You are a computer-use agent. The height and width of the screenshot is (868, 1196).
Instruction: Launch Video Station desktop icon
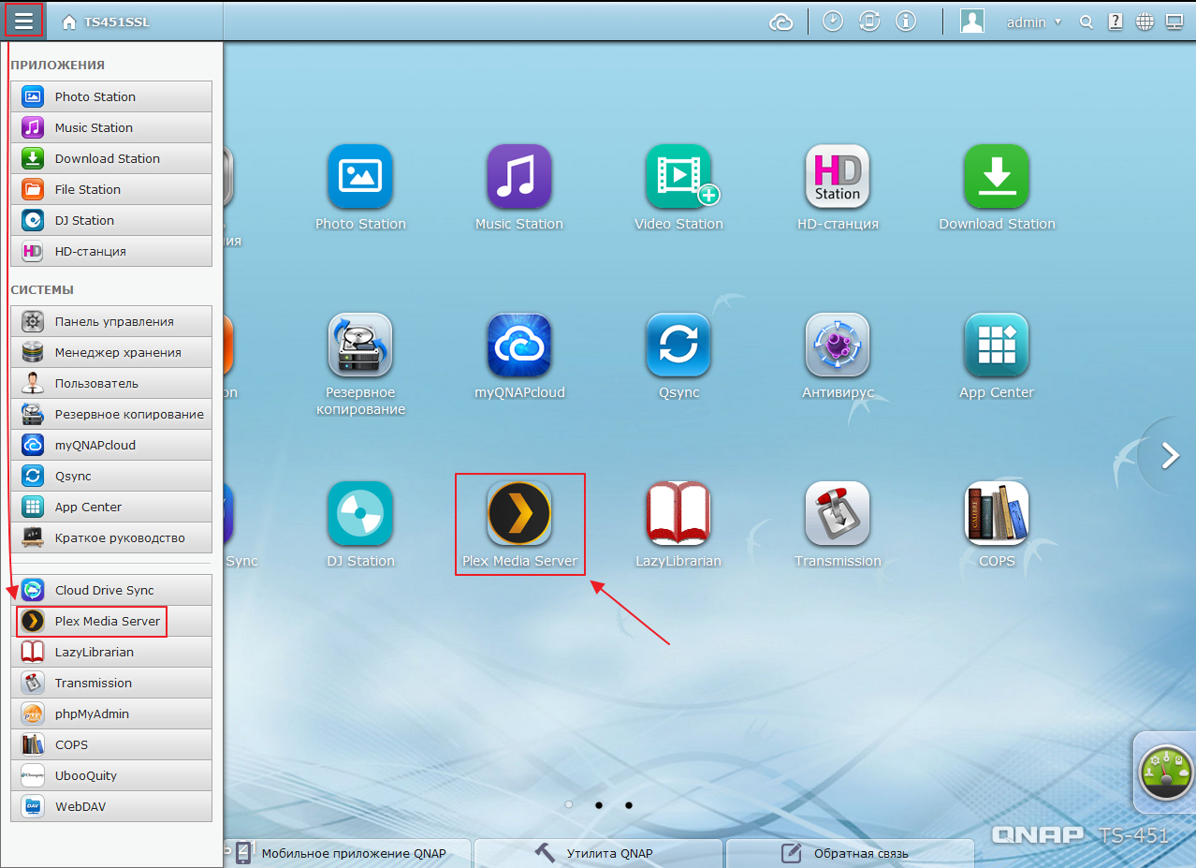[678, 177]
